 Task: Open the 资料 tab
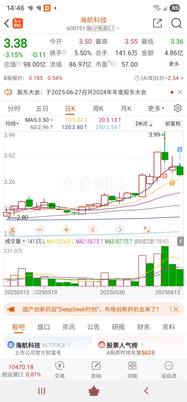tap(169, 327)
